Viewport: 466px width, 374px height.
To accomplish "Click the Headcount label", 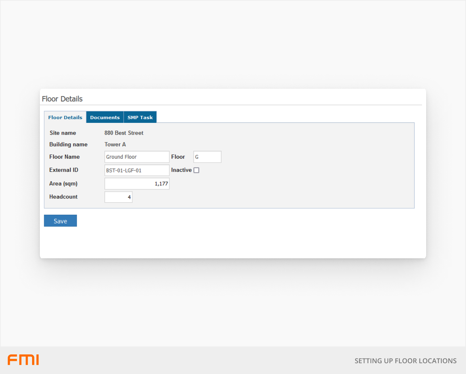I will 63,197.
